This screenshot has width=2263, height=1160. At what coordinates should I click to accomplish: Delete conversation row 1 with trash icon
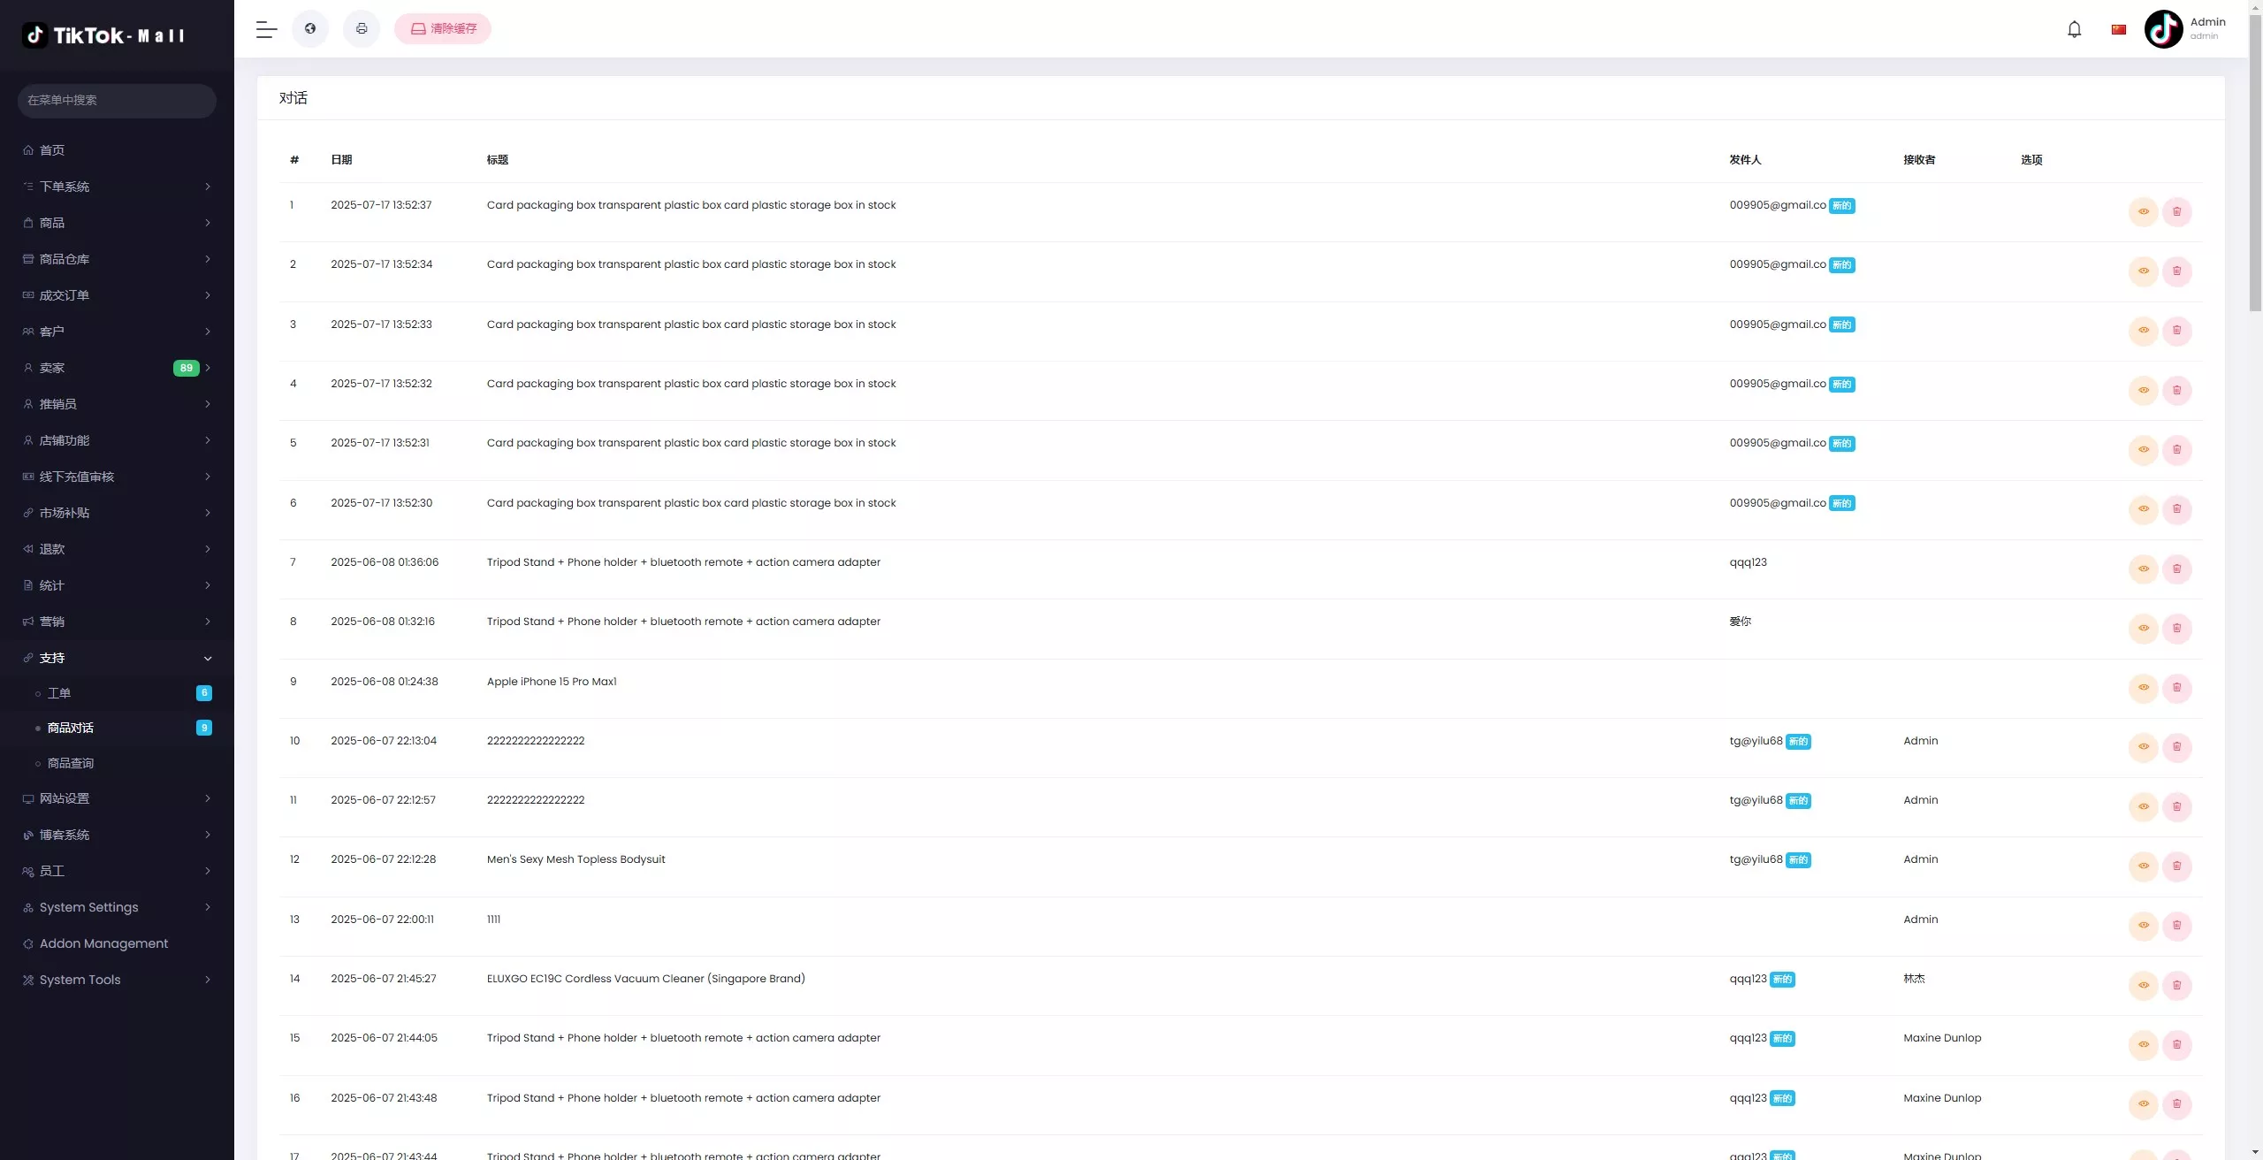pos(2176,211)
